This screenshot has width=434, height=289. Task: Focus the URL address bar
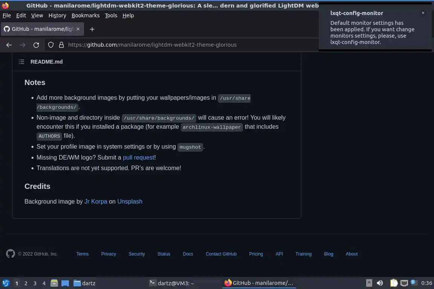point(181,45)
